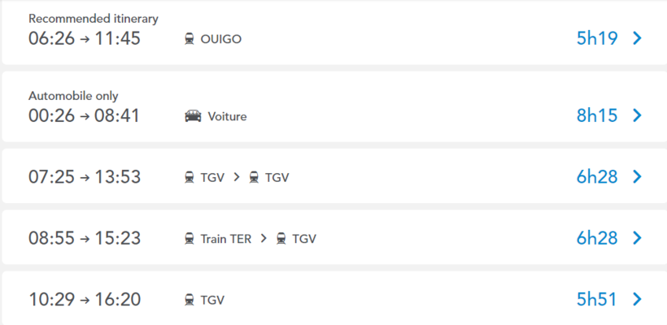This screenshot has height=325, width=667.
Task: Click first TGV train icon in 07:25 itinerary
Action: (x=190, y=177)
